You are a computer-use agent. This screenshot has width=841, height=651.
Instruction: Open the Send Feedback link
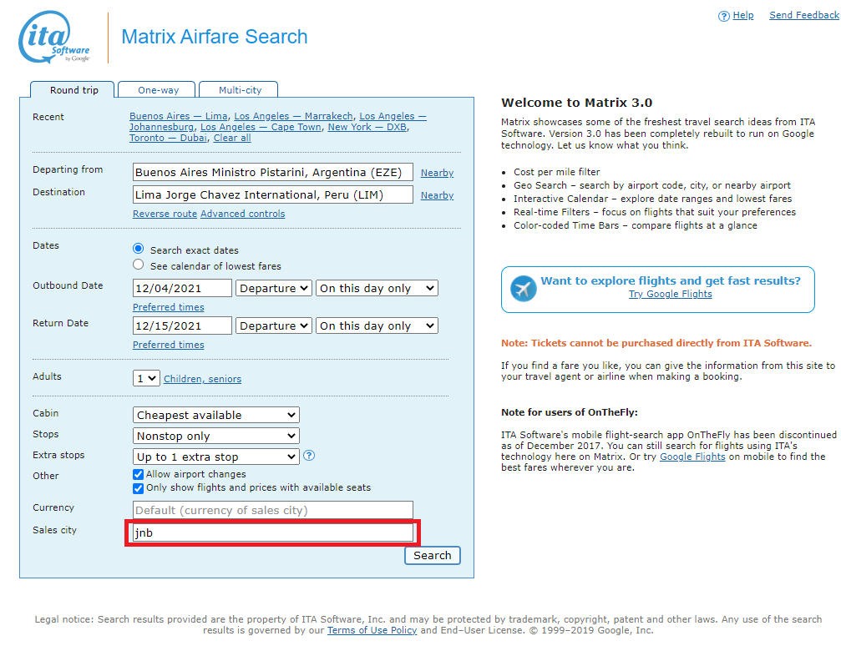tap(804, 15)
